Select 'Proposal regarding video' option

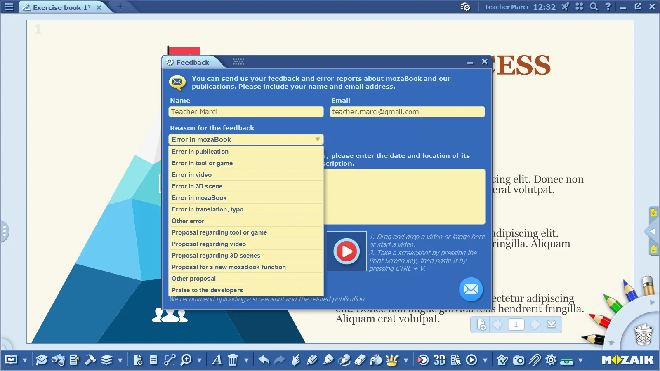(x=209, y=244)
